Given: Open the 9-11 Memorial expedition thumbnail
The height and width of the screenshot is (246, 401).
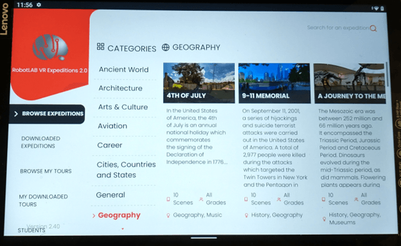Looking at the screenshot, I should click(x=274, y=83).
